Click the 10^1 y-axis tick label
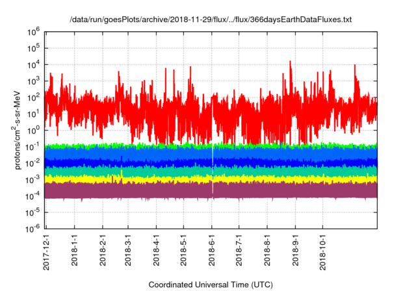 33,114
